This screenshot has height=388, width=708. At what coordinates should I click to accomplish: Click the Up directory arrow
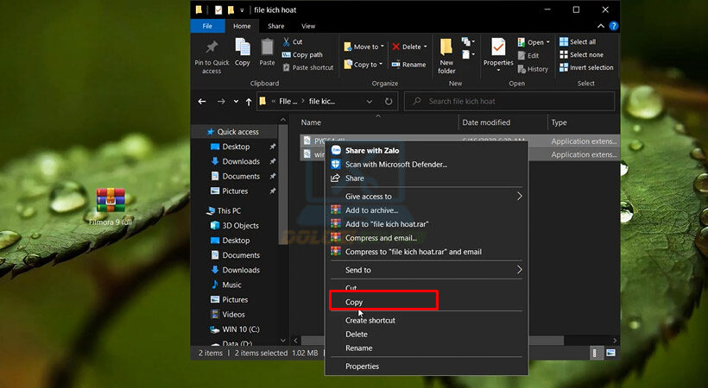(249, 102)
